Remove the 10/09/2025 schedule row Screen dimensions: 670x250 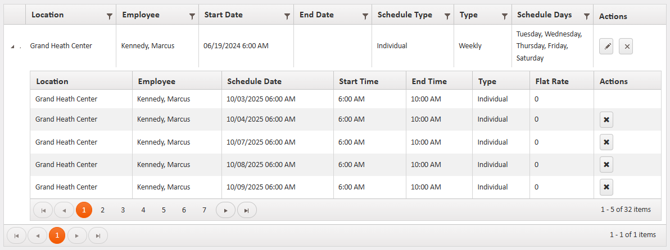point(606,187)
